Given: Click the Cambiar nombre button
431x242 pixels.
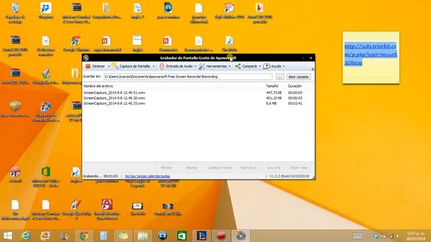Looking at the screenshot, I should 220,167.
